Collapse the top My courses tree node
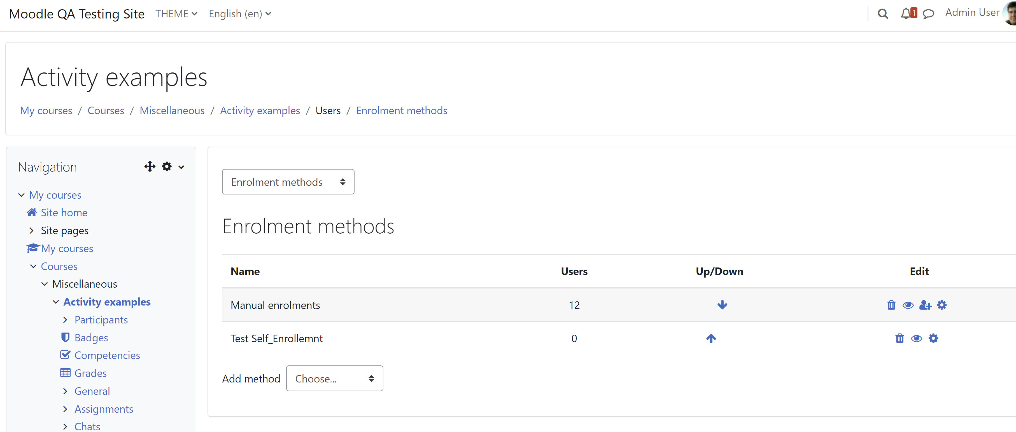 pos(22,195)
